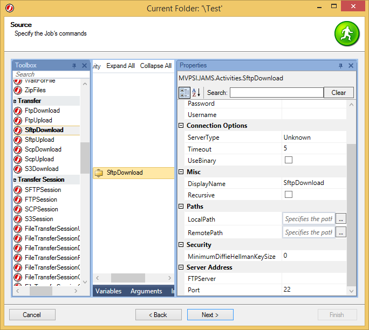The width and height of the screenshot is (369, 330).
Task: Close the Toolbox panel
Action: pyautogui.click(x=84, y=66)
